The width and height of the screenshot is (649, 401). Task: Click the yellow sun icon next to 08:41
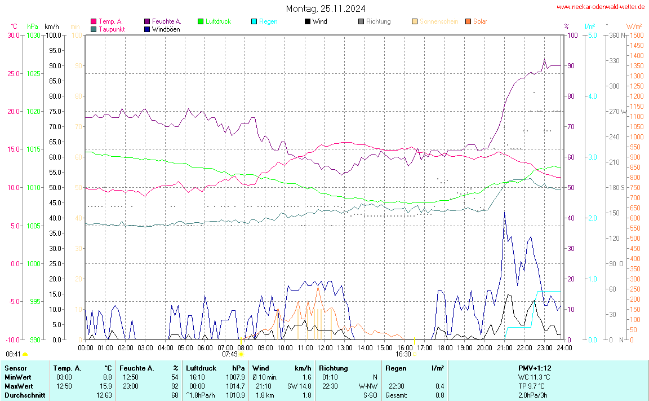point(25,355)
